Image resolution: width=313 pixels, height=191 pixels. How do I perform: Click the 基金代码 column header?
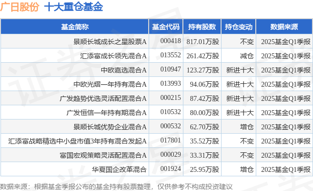coord(166,27)
